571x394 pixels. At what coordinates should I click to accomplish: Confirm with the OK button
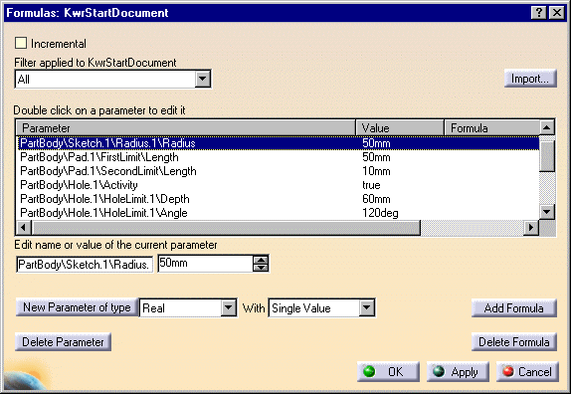388,372
